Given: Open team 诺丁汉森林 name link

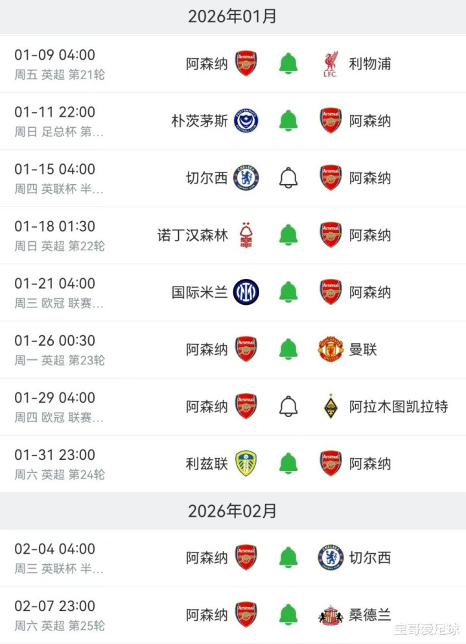Looking at the screenshot, I should 192,235.
